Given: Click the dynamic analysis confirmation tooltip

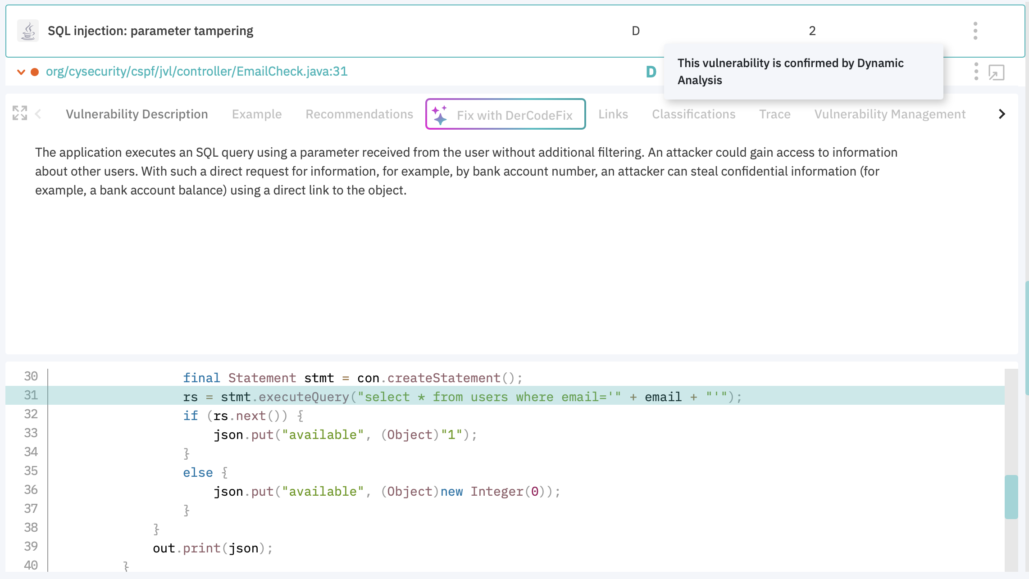Looking at the screenshot, I should click(803, 72).
